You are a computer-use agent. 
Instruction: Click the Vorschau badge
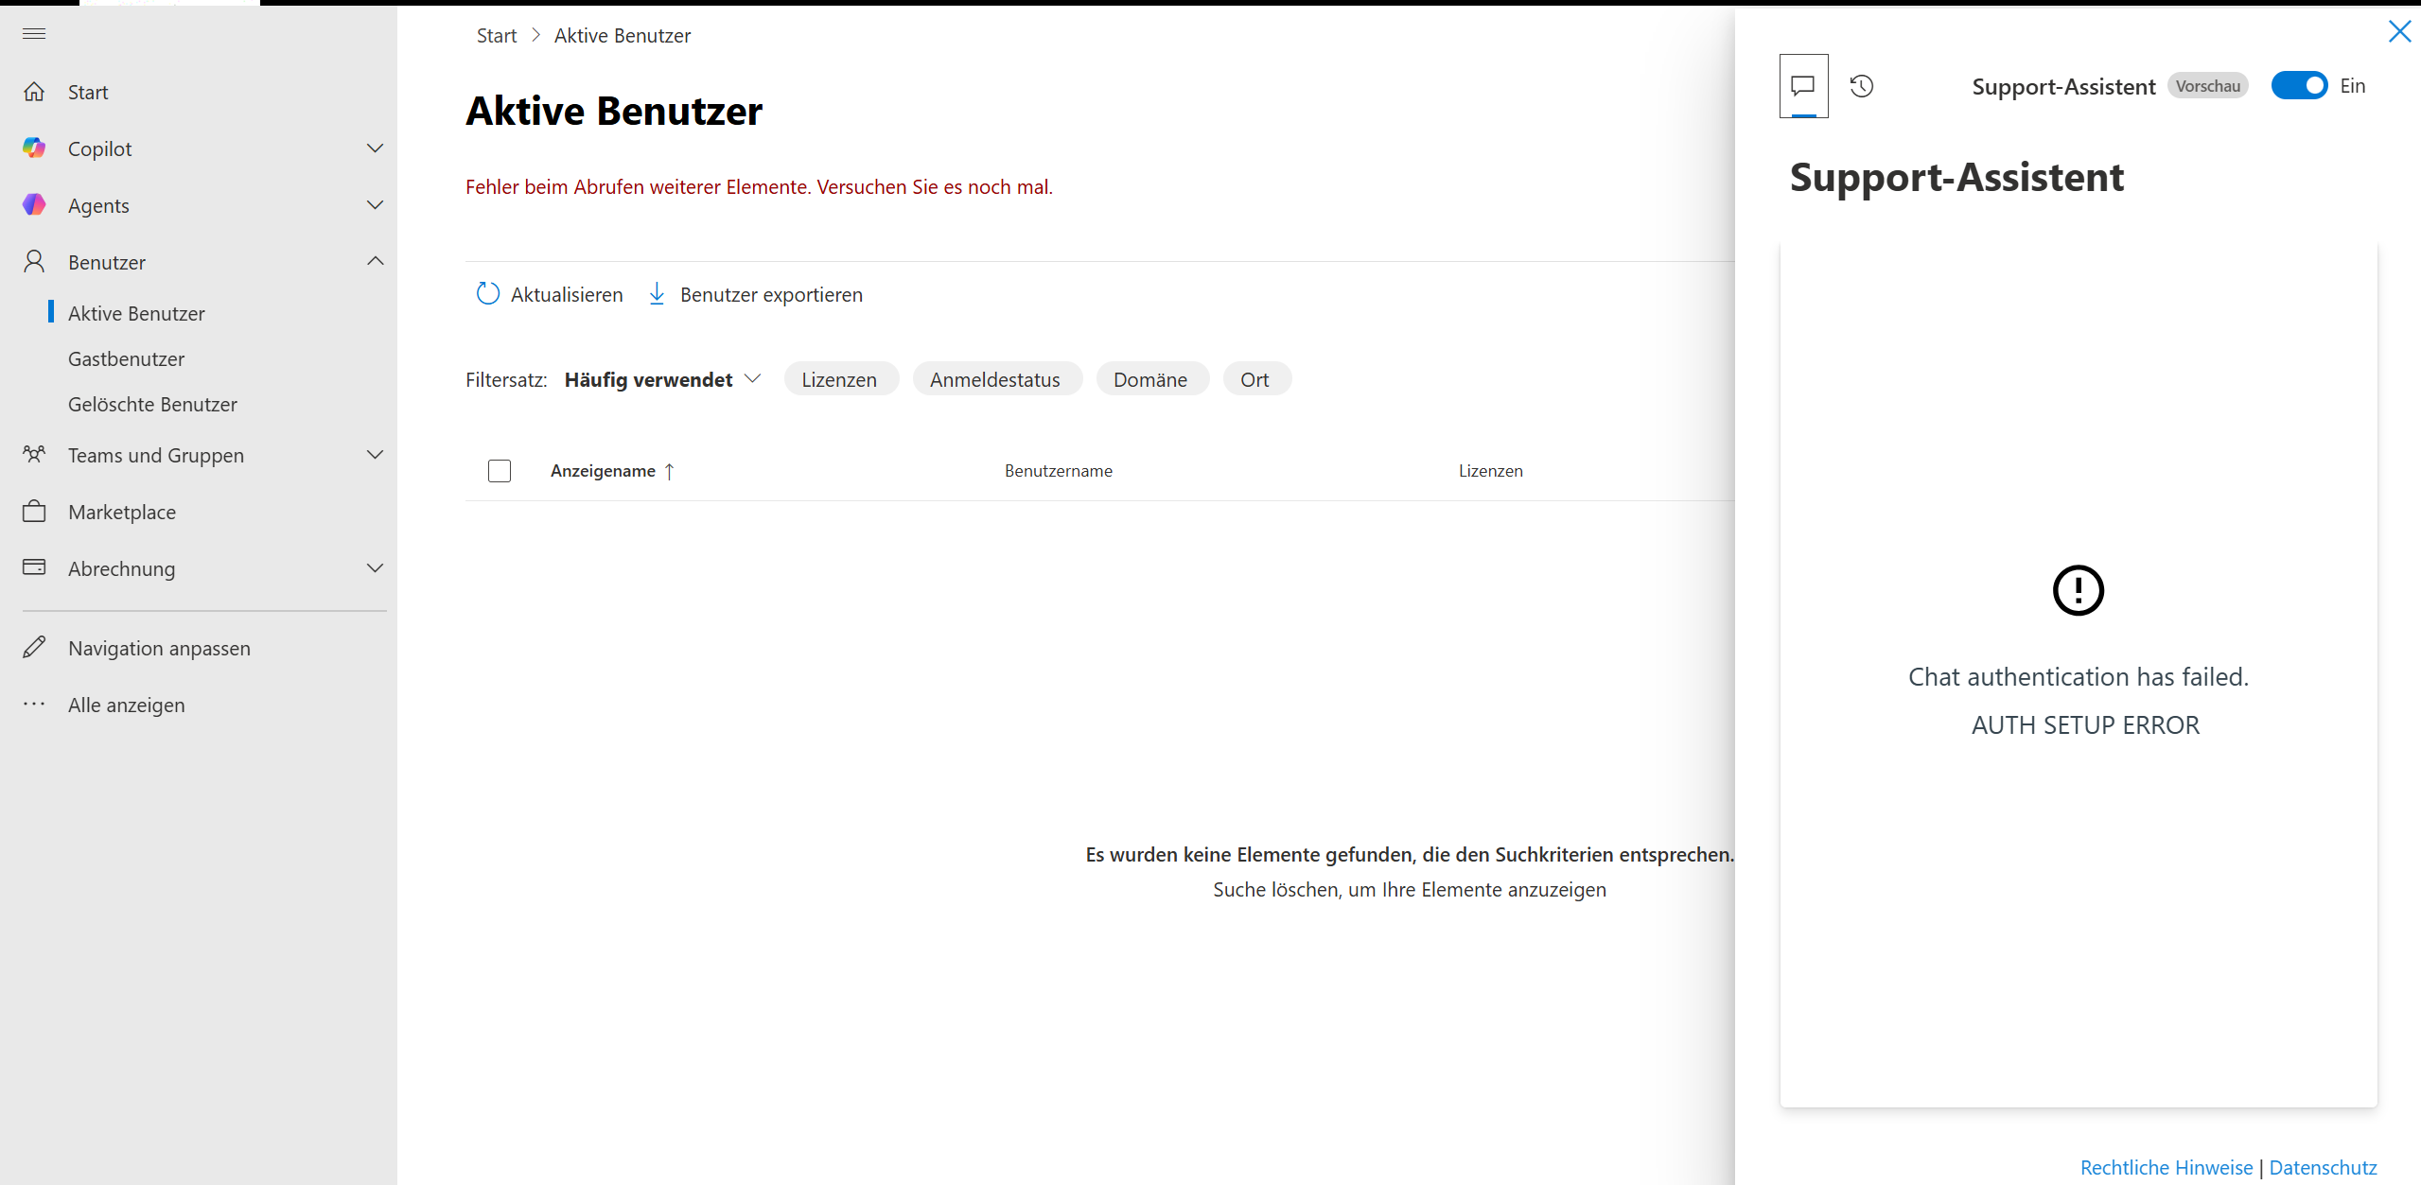click(2207, 86)
